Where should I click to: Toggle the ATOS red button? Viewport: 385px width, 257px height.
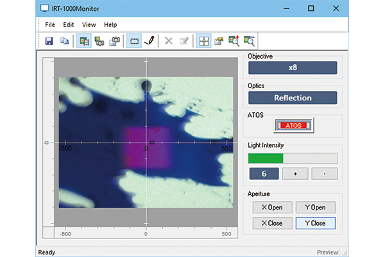(x=293, y=125)
